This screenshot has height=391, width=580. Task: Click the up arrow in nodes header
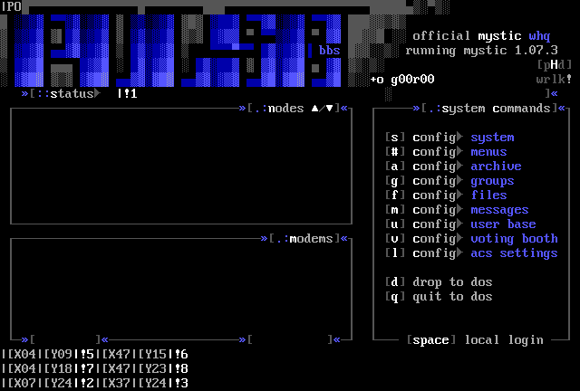pyautogui.click(x=314, y=109)
